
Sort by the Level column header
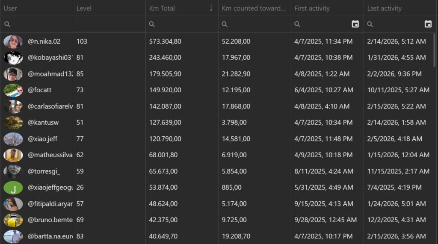tap(84, 8)
